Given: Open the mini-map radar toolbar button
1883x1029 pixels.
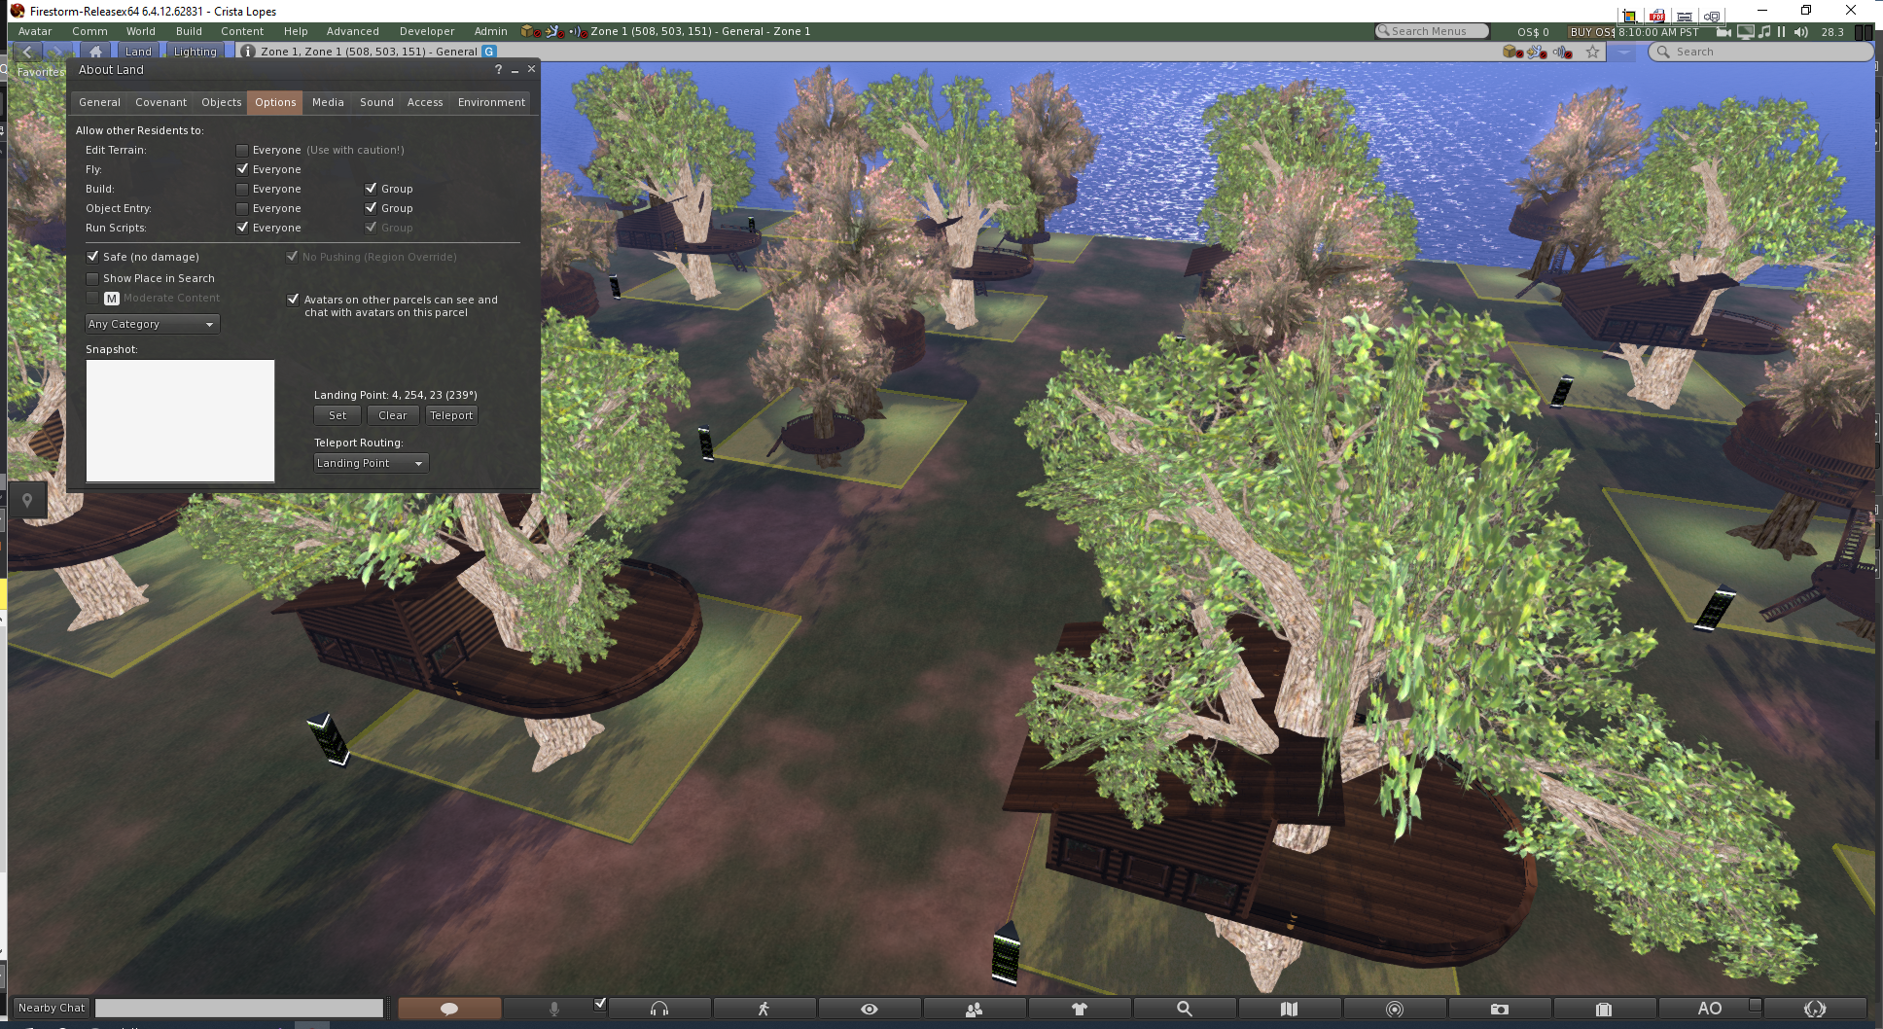Looking at the screenshot, I should [x=1395, y=1009].
